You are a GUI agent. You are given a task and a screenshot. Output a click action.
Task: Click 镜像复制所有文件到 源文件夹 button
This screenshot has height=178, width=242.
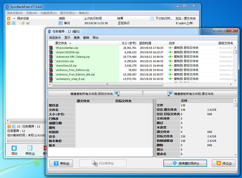[190, 94]
